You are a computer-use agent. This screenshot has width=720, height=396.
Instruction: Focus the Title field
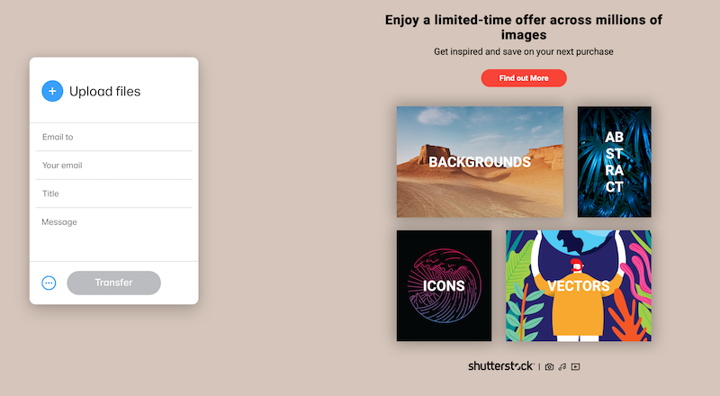click(x=114, y=193)
